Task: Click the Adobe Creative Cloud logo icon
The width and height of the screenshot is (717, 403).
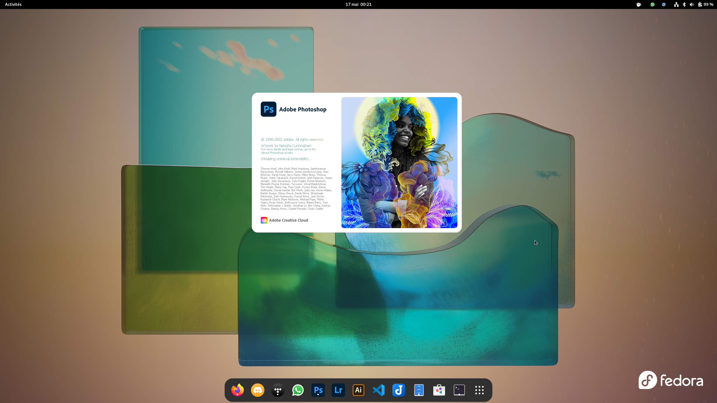Action: pos(264,220)
